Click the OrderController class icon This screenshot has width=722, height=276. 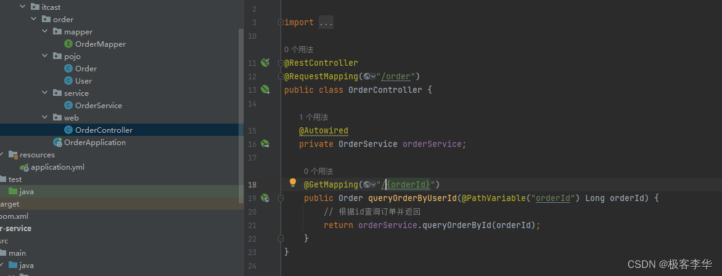(x=68, y=130)
